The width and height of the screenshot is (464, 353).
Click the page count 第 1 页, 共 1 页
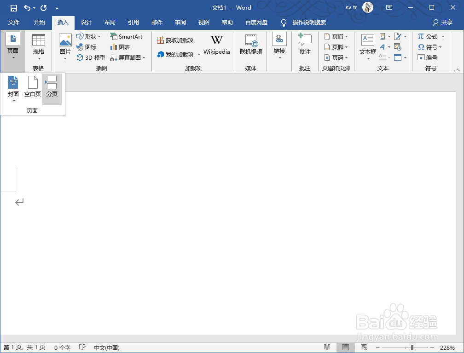(x=24, y=347)
